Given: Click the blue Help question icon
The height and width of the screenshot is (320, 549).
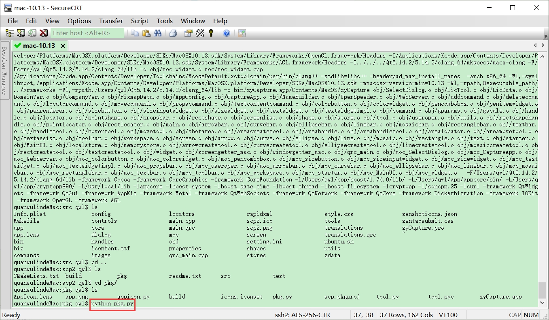Looking at the screenshot, I should click(227, 33).
